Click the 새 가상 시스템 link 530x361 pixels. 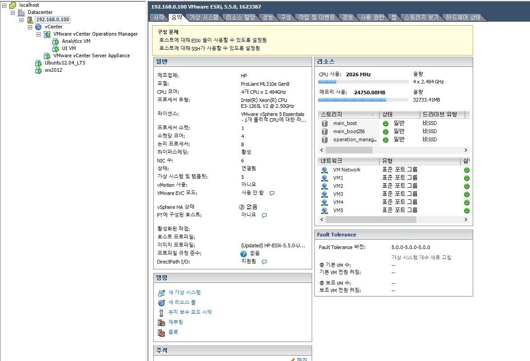click(184, 292)
